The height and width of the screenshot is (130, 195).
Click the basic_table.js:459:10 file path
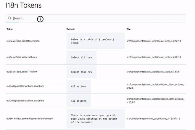coord(154,57)
